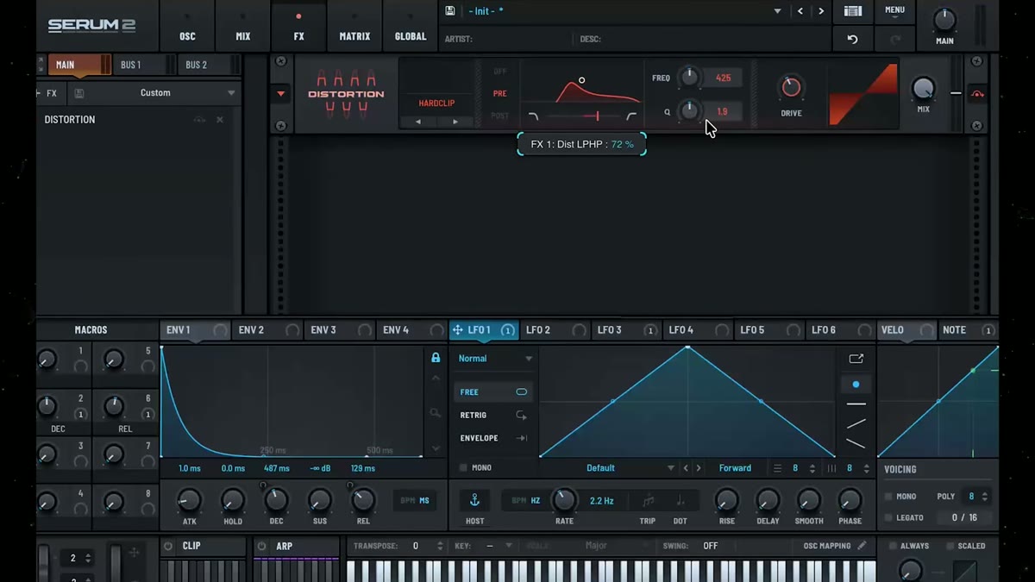This screenshot has width=1035, height=582.
Task: Select the falling ramp LFO draw tool
Action: click(x=856, y=444)
